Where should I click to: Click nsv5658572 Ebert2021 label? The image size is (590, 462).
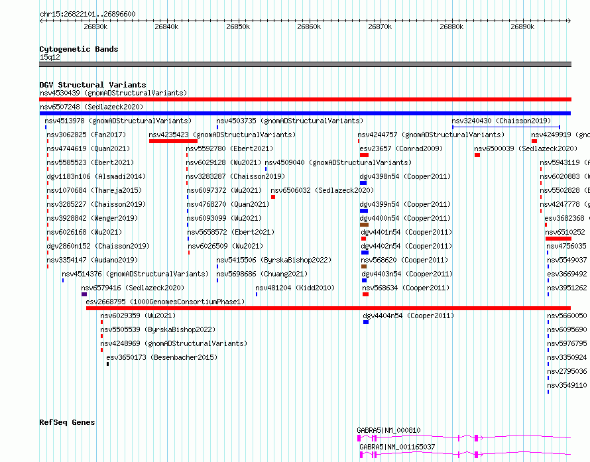click(231, 232)
